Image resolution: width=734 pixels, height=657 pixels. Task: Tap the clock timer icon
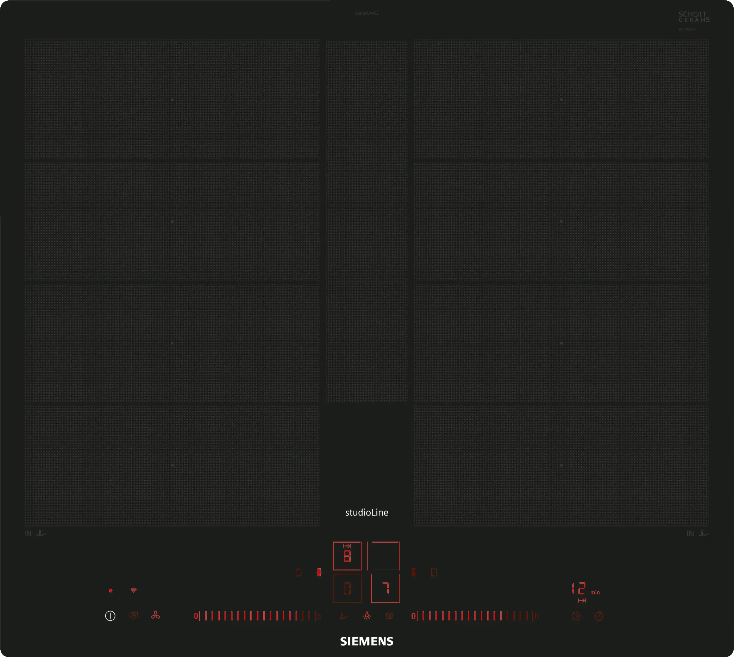[576, 616]
